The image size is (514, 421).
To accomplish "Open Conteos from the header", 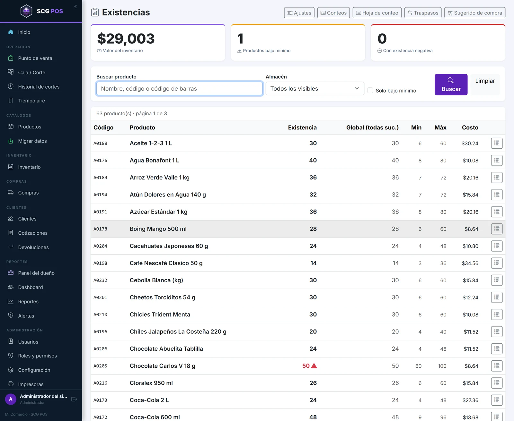I will [333, 13].
